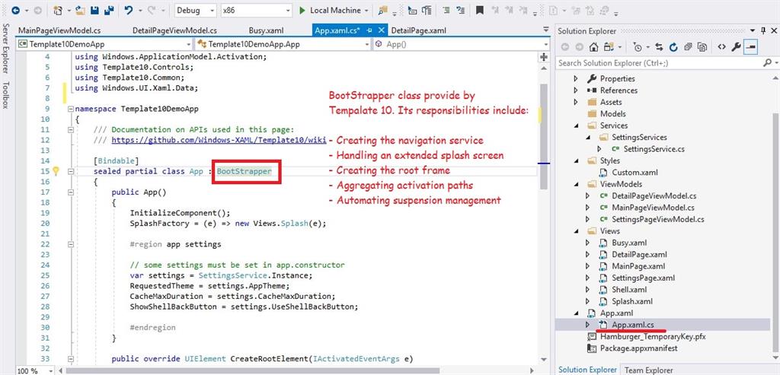The width and height of the screenshot is (780, 375).
Task: Collapse All in Solution Explorer
Action: click(688, 46)
